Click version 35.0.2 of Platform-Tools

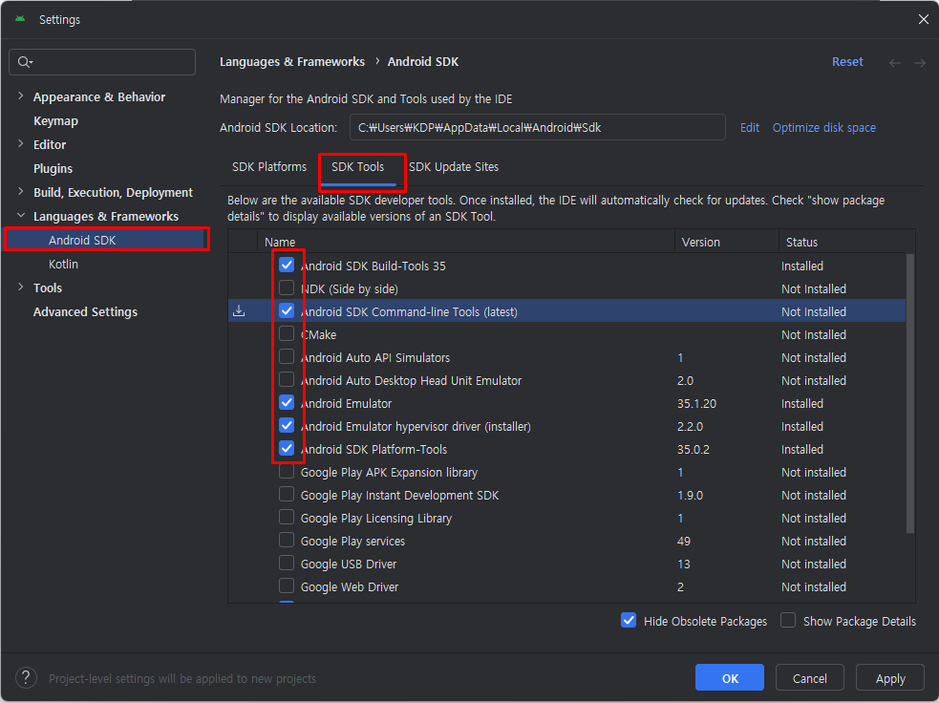693,449
